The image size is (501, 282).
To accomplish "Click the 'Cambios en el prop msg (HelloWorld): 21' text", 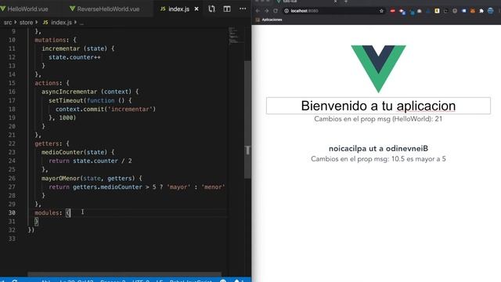I will pyautogui.click(x=378, y=119).
